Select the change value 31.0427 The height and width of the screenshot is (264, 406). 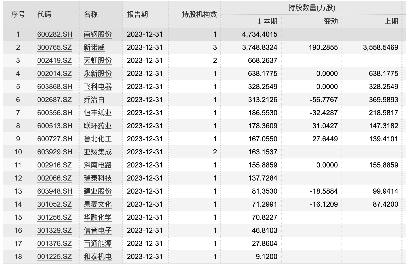click(325, 126)
